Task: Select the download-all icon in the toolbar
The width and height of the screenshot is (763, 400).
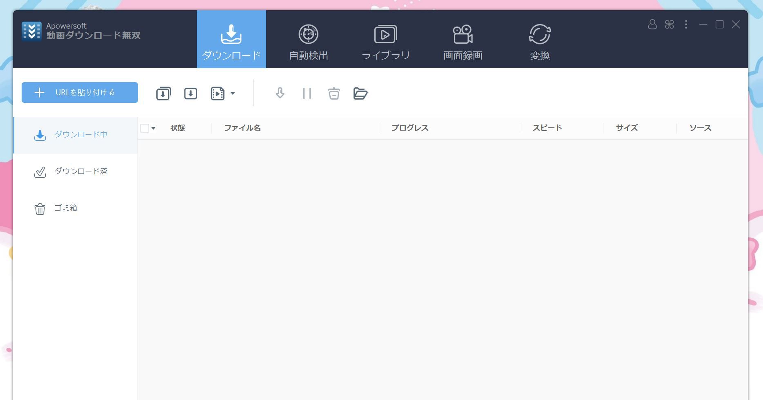Action: tap(163, 93)
